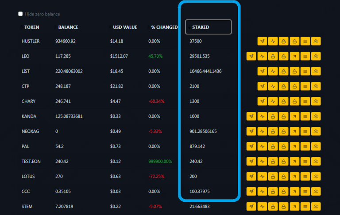Click staked amount 901.28506165
This screenshot has width=340, height=215.
tap(203, 131)
